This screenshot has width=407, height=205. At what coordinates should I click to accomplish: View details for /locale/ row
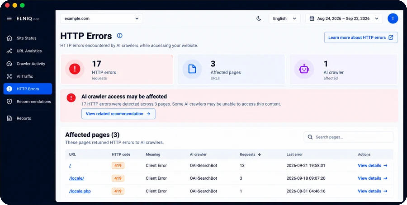[373, 178]
